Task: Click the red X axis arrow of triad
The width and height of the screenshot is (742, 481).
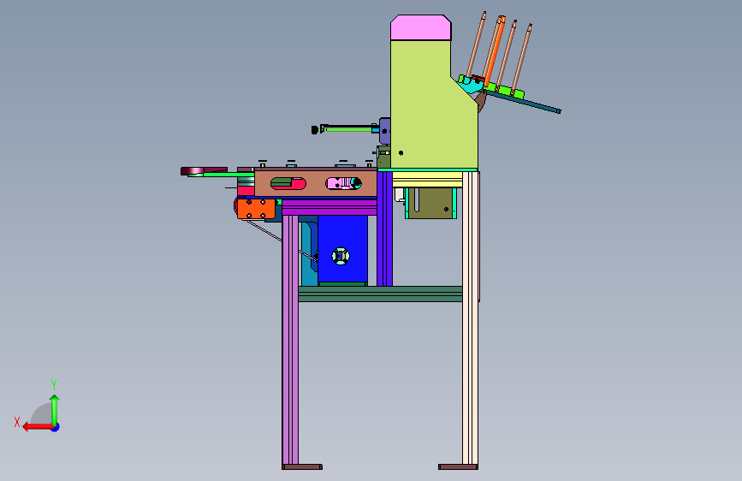Action: [38, 427]
